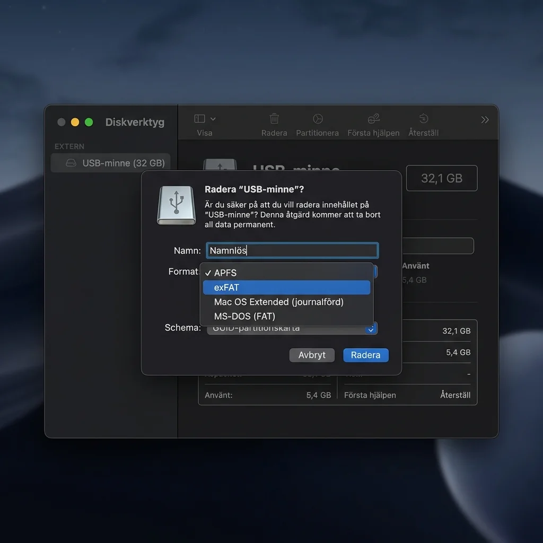The image size is (543, 543).
Task: Click the USB drive icon in dialog
Action: 176,206
